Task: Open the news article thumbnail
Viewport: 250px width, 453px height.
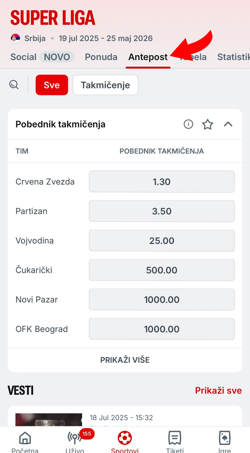Action: (49, 420)
